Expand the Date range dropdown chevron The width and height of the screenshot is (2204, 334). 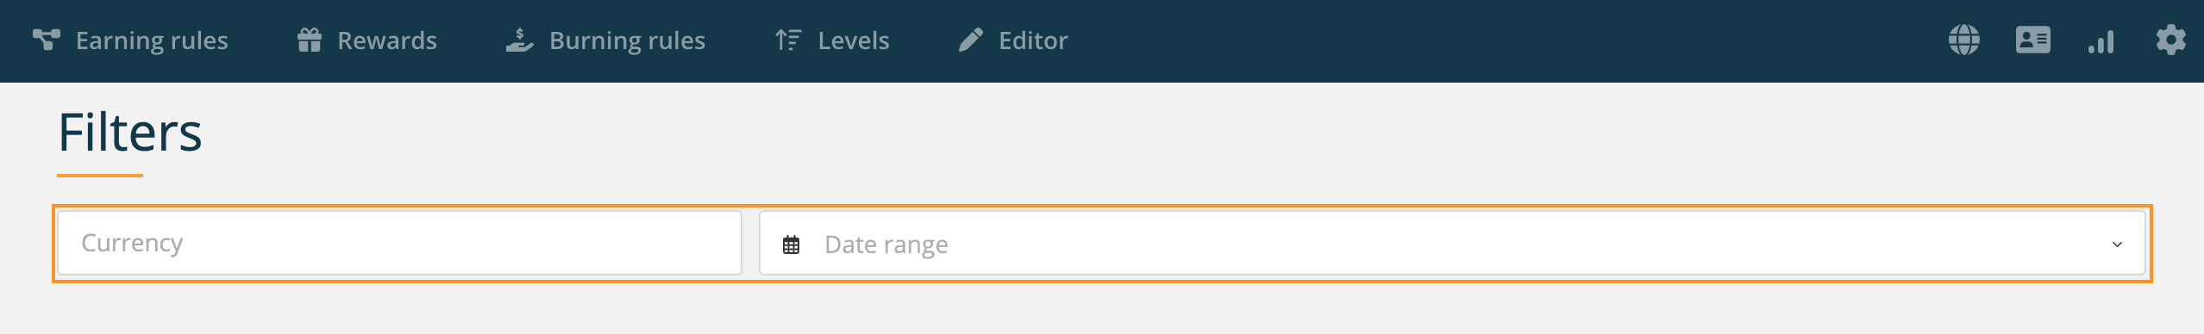(x=2117, y=244)
